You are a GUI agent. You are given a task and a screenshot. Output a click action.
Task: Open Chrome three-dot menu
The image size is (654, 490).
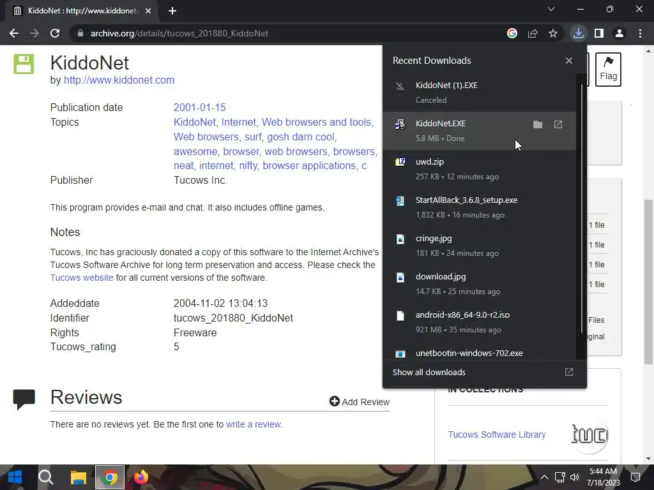pyautogui.click(x=640, y=33)
